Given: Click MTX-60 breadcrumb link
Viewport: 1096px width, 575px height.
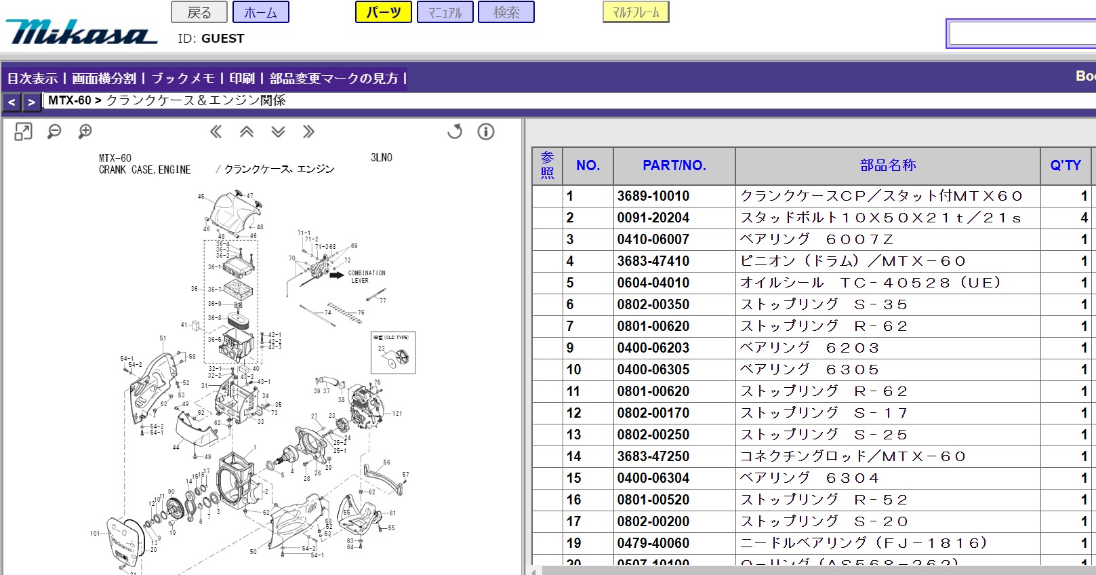Looking at the screenshot, I should click(69, 100).
